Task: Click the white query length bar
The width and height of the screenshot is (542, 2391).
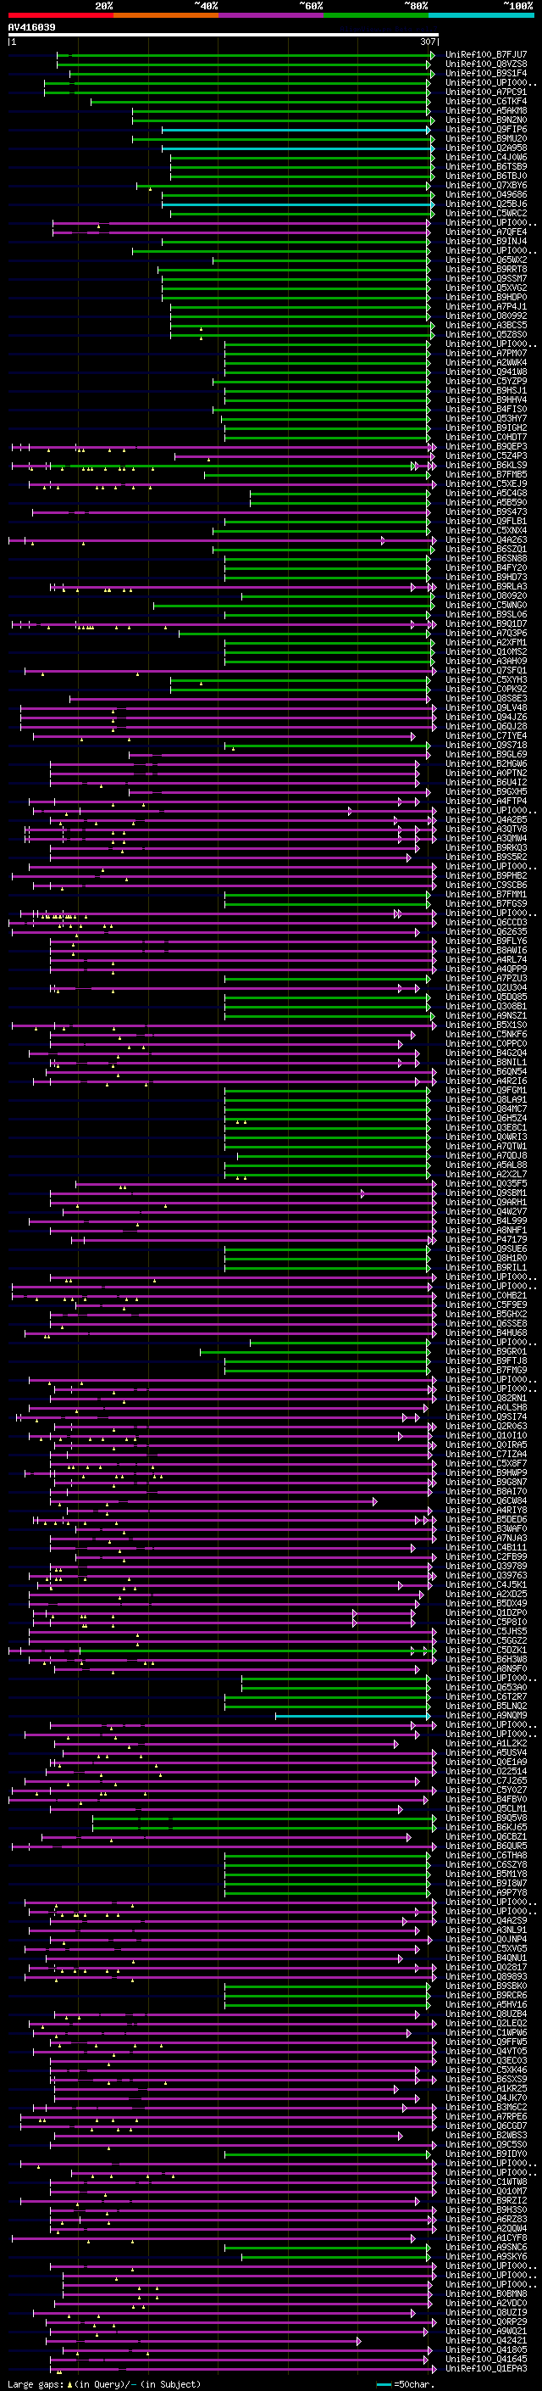Action: point(224,36)
